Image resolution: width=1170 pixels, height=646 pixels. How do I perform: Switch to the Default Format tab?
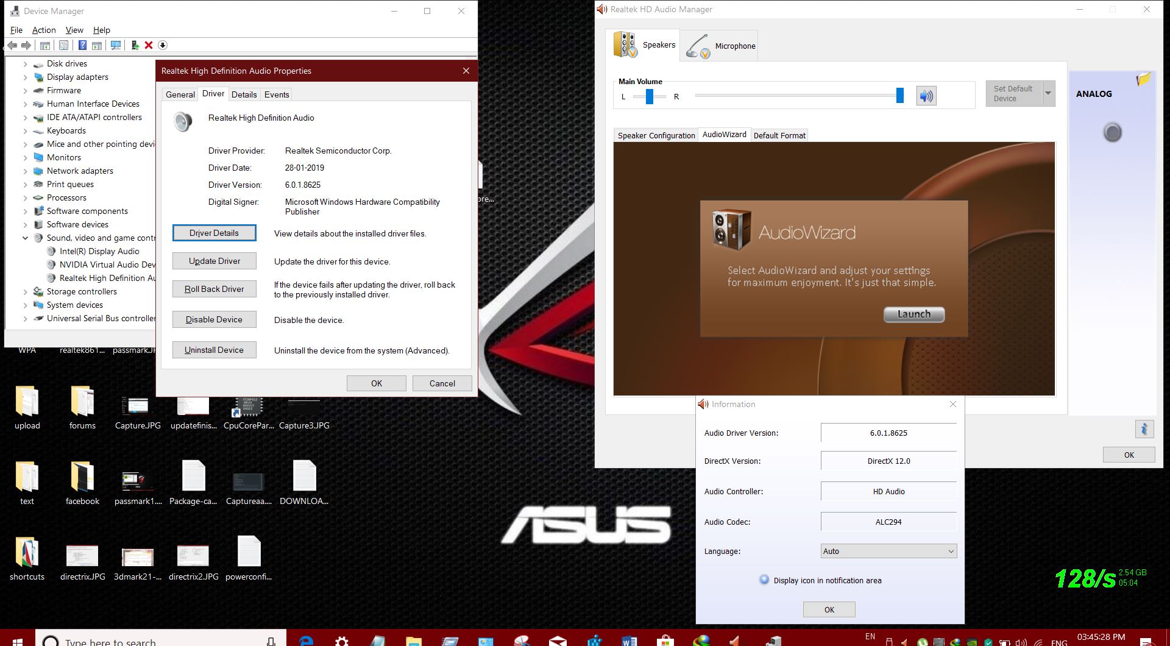click(x=779, y=135)
